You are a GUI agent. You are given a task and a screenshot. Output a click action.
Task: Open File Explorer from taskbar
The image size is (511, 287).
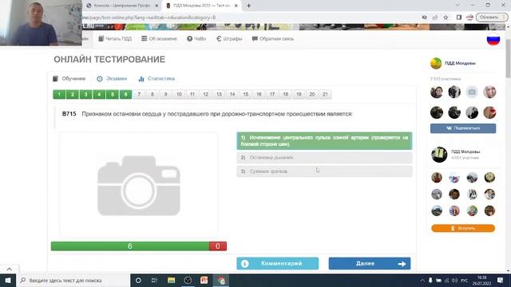[x=171, y=280]
